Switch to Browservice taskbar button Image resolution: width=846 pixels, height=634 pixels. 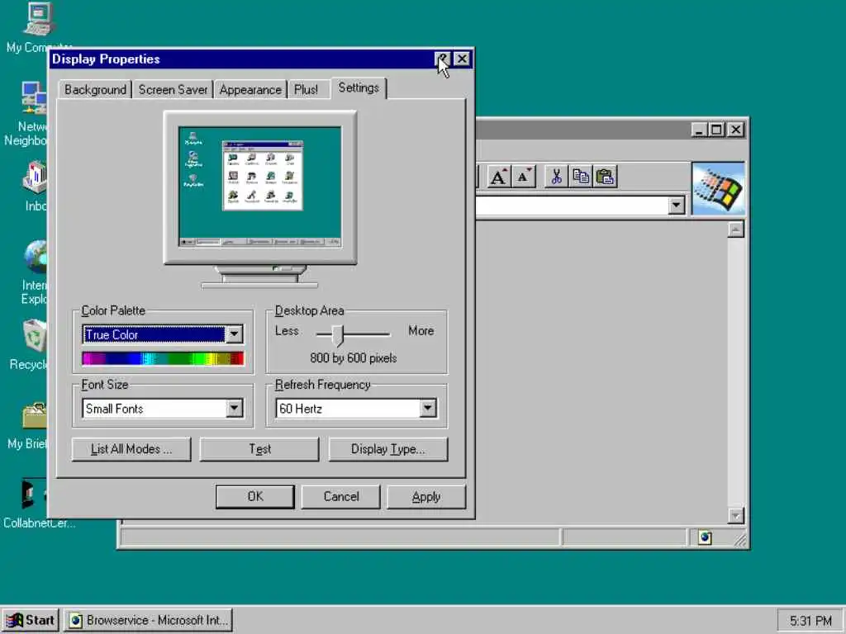[x=149, y=620]
